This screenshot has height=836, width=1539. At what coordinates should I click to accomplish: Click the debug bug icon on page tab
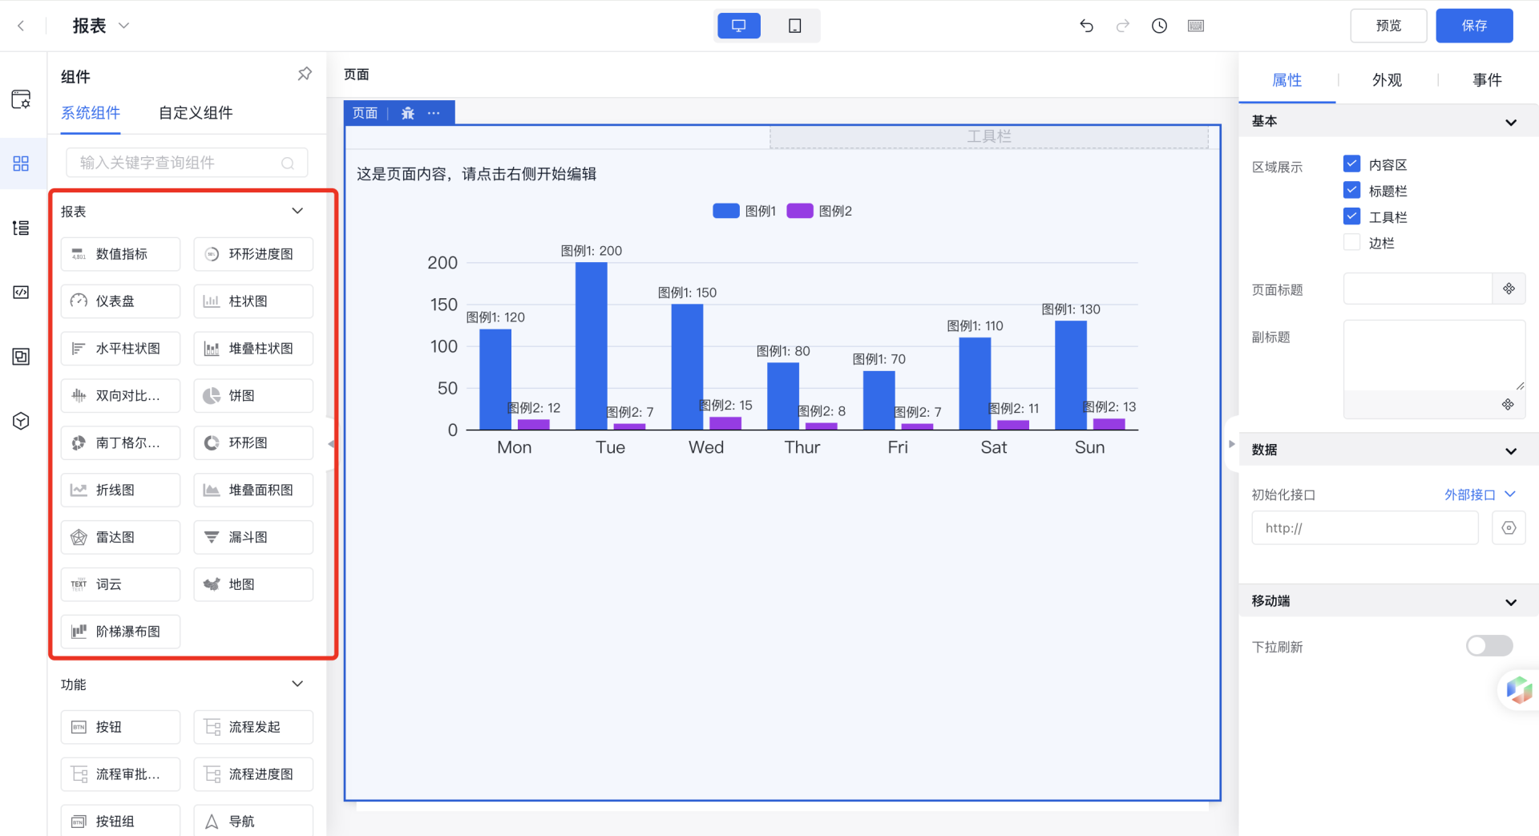click(x=408, y=113)
